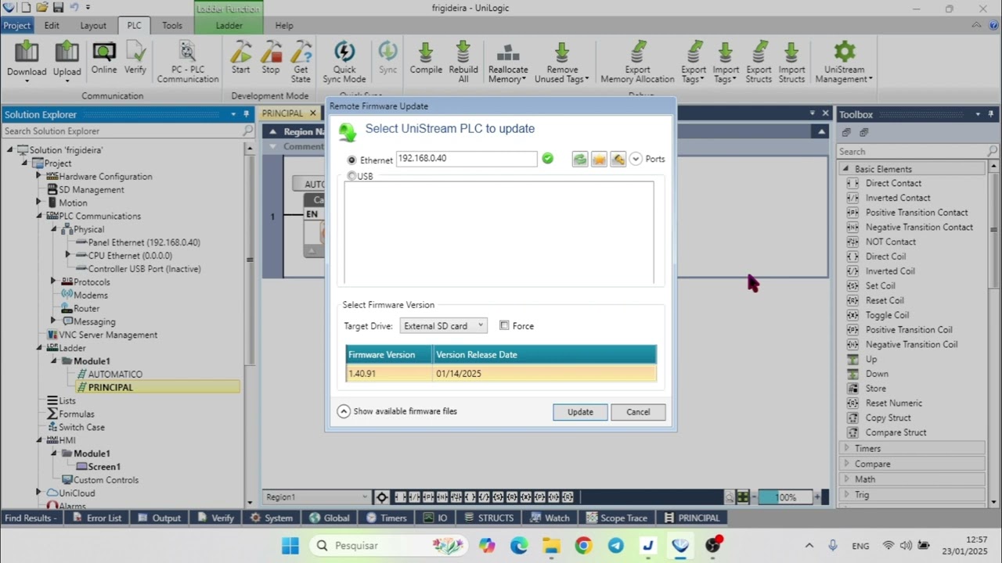Open the Help ribbon tab

[x=284, y=25]
